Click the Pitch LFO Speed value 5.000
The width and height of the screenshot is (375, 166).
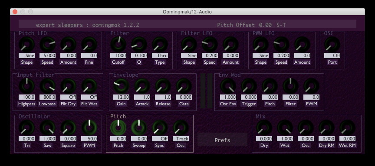point(48,55)
